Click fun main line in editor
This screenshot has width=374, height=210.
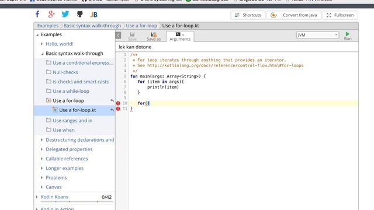click(168, 76)
